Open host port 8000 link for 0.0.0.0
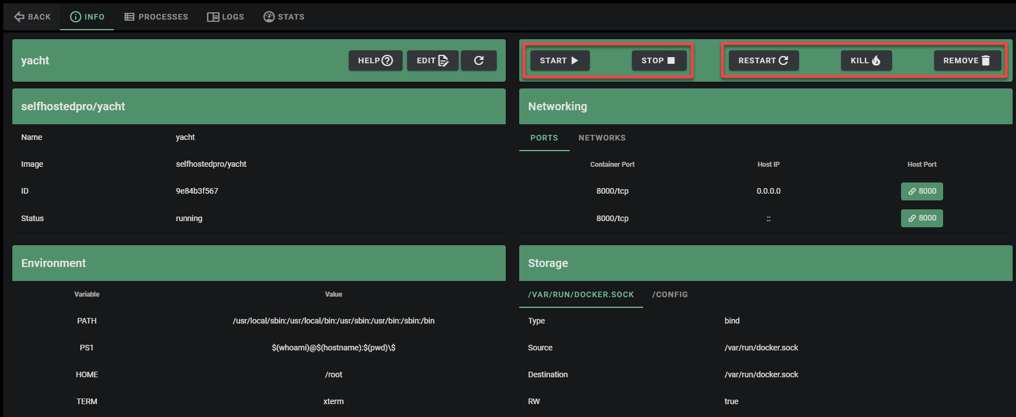This screenshot has height=417, width=1016. coord(922,191)
